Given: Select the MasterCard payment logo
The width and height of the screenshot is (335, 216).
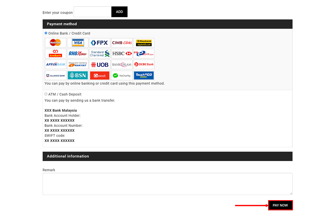Looking at the screenshot, I should [55, 43].
